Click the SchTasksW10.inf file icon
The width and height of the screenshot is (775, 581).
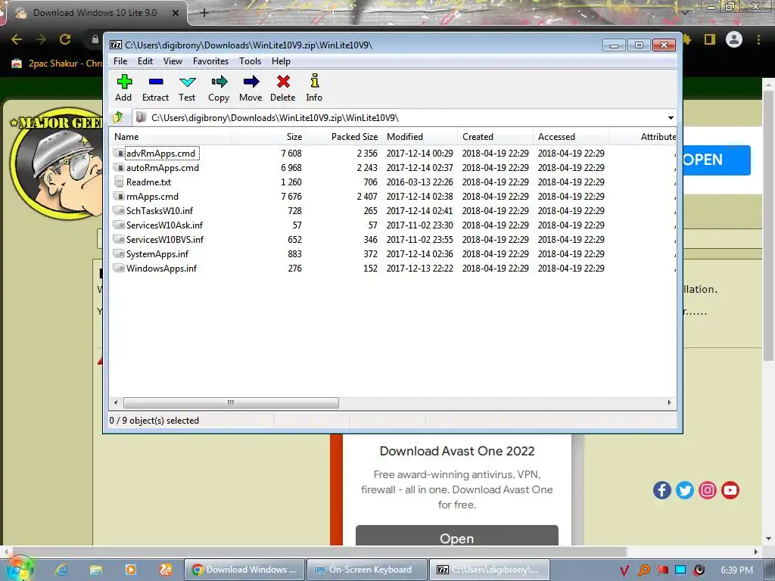click(x=118, y=210)
